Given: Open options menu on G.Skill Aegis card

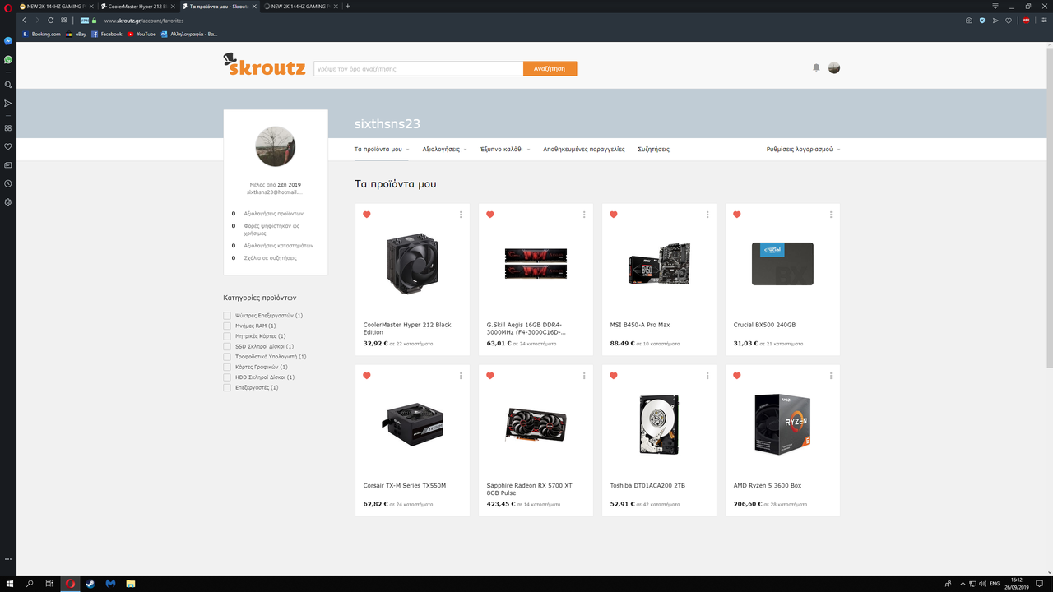Looking at the screenshot, I should 584,215.
